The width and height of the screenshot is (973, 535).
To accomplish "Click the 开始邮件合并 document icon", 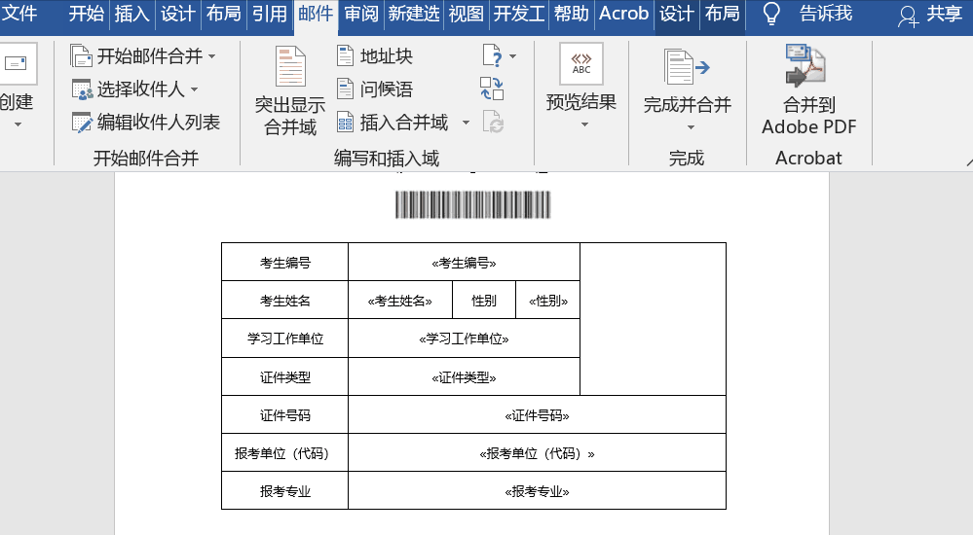I will click(x=81, y=56).
